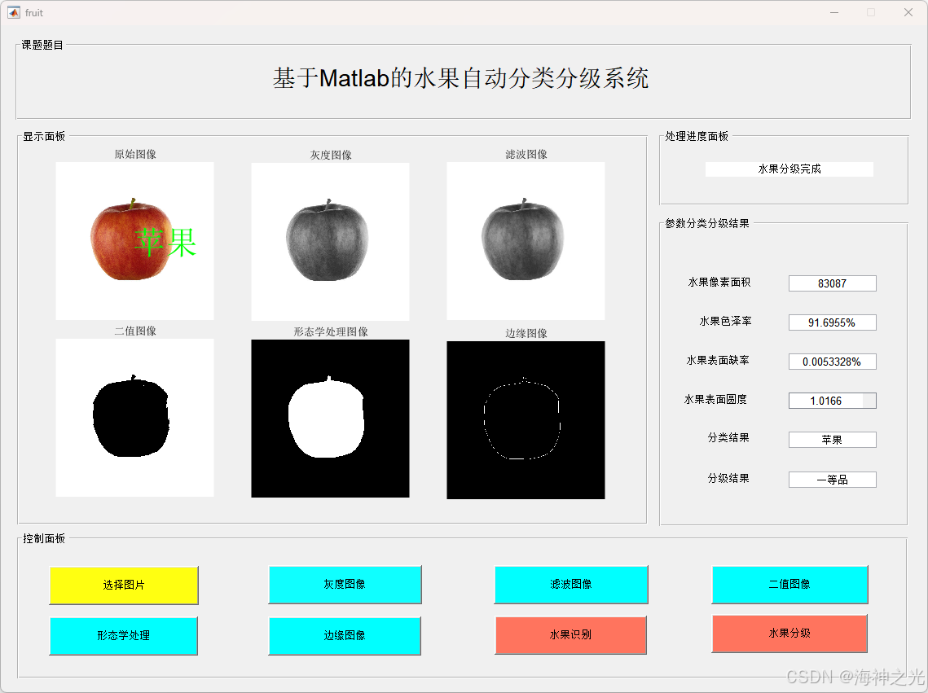Select the 分级结果 field showing 一等品
The image size is (928, 693).
click(x=832, y=479)
